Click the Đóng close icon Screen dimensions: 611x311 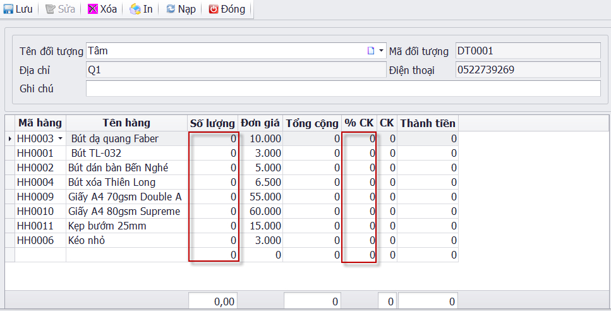click(x=214, y=9)
